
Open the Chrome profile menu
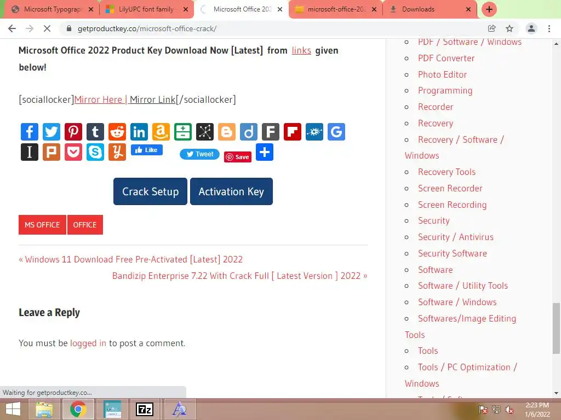click(x=531, y=28)
